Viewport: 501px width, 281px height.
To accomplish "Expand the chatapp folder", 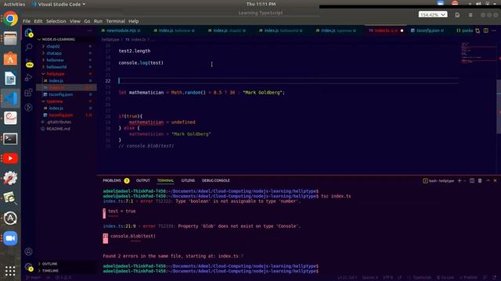I will click(54, 53).
